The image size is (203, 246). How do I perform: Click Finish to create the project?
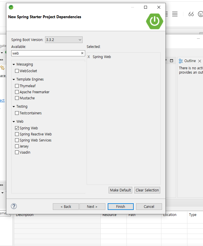[x=120, y=207]
